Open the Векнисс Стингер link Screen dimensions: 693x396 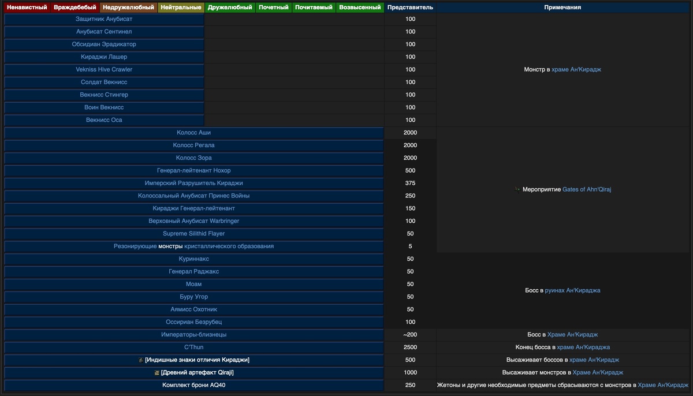(104, 95)
